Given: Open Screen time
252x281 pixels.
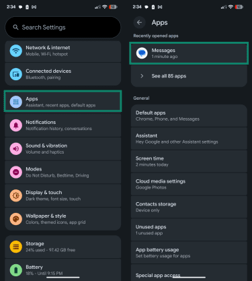Looking at the screenshot, I should click(x=189, y=161).
